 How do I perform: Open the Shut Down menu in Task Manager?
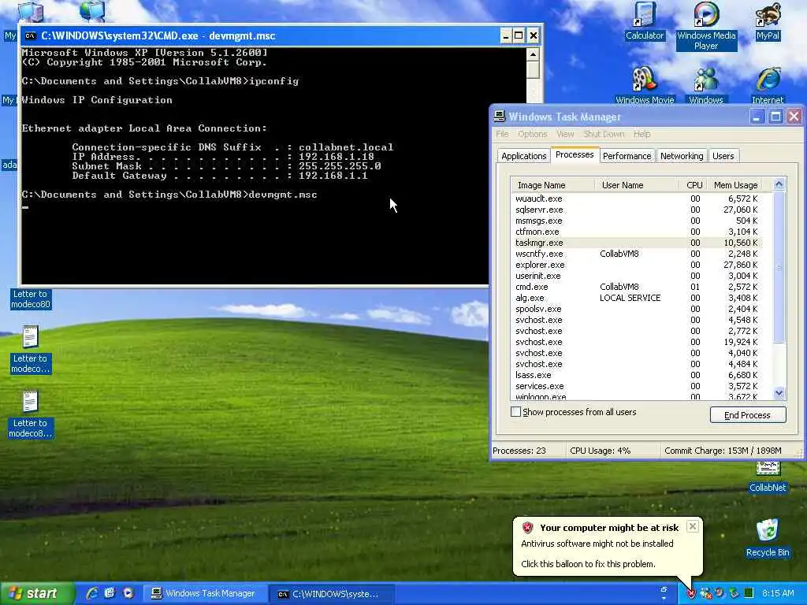(x=604, y=134)
